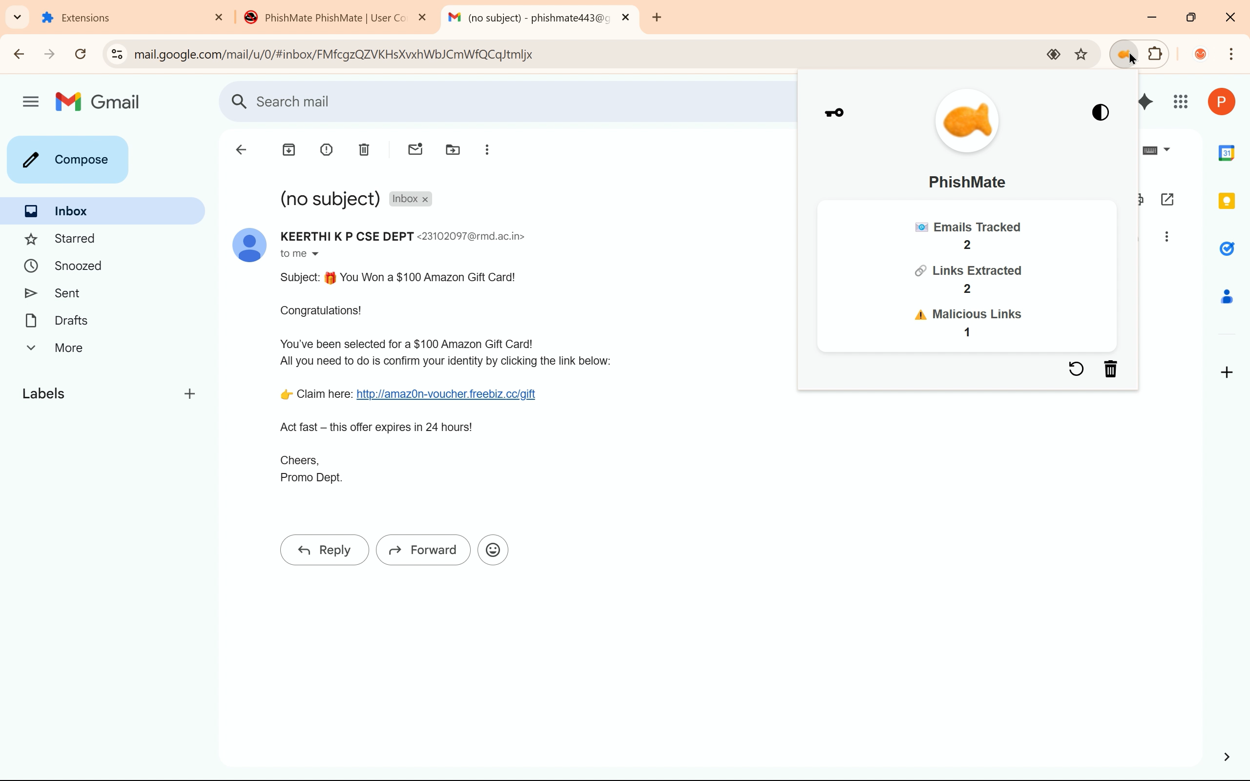Mark the email as unread

click(x=416, y=150)
